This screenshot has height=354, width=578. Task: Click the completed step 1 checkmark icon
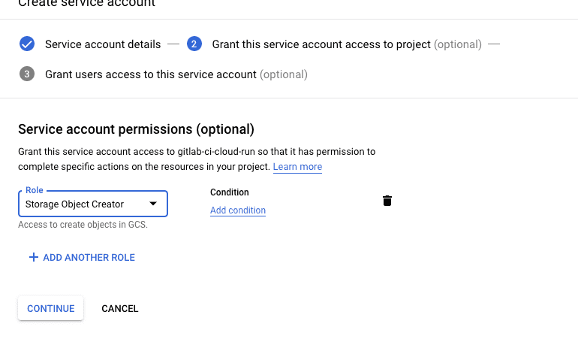pyautogui.click(x=27, y=44)
